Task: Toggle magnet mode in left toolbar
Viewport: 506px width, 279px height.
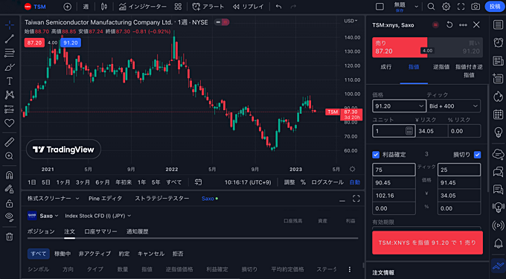Action: click(10, 175)
